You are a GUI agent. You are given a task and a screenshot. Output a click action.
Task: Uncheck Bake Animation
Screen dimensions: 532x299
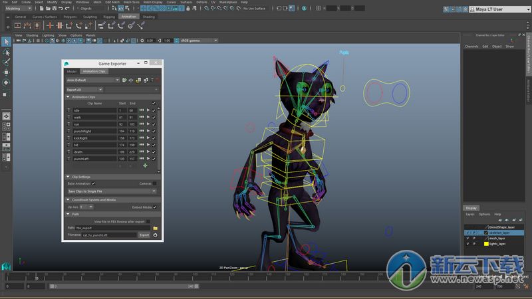[93, 183]
